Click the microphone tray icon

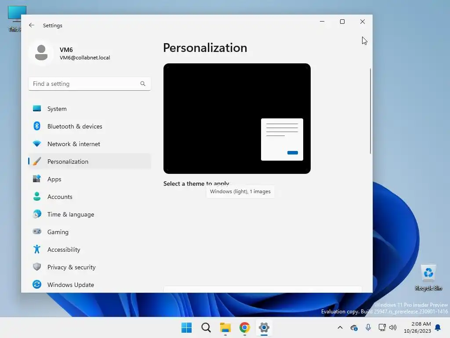368,327
